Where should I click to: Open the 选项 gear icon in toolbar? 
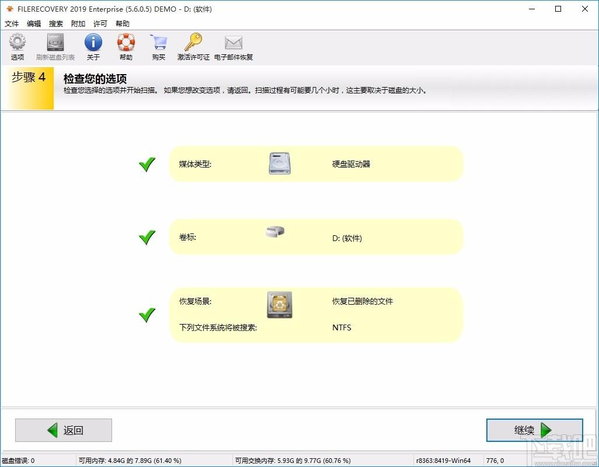[17, 41]
